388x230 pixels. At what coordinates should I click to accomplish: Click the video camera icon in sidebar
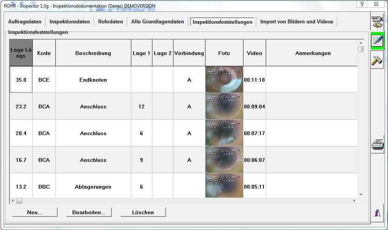pyautogui.click(x=377, y=21)
